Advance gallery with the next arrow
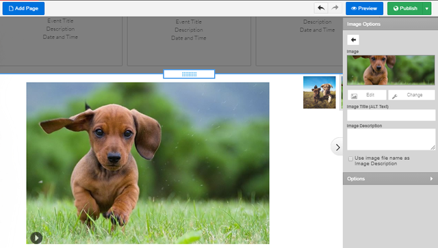 337,147
